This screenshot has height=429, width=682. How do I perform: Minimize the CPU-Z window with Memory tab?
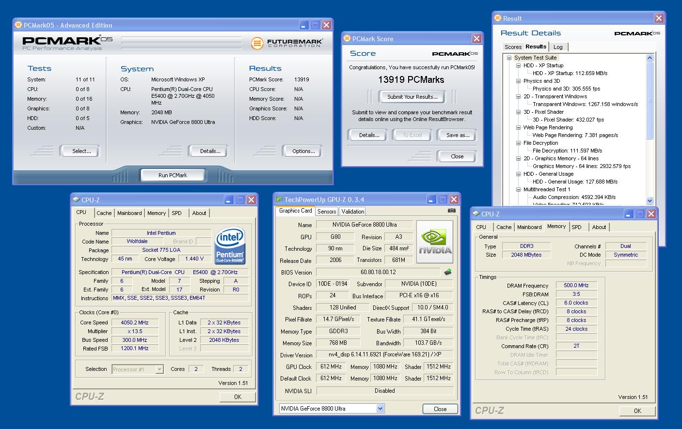pyautogui.click(x=629, y=214)
